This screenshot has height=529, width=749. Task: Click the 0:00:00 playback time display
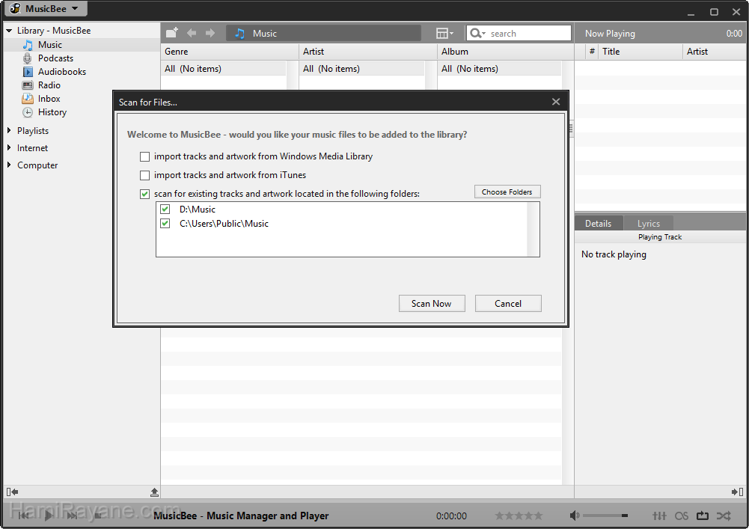451,516
